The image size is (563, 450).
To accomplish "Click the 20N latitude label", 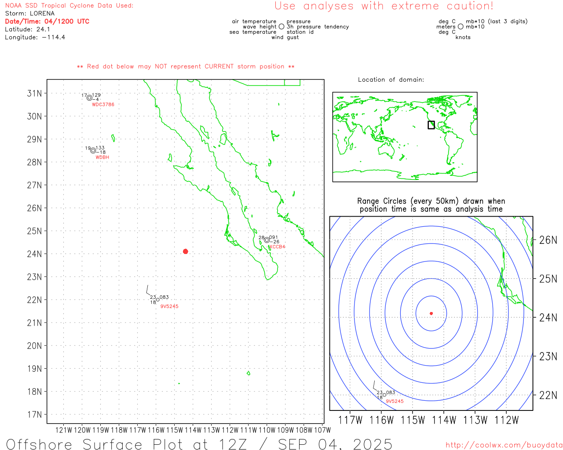I will [35, 346].
